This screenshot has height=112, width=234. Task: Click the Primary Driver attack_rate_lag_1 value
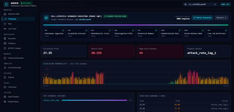click(202, 53)
